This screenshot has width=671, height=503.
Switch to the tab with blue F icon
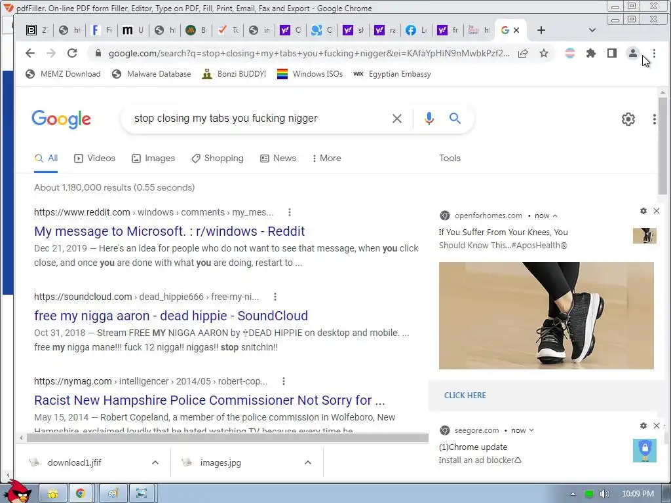point(102,30)
